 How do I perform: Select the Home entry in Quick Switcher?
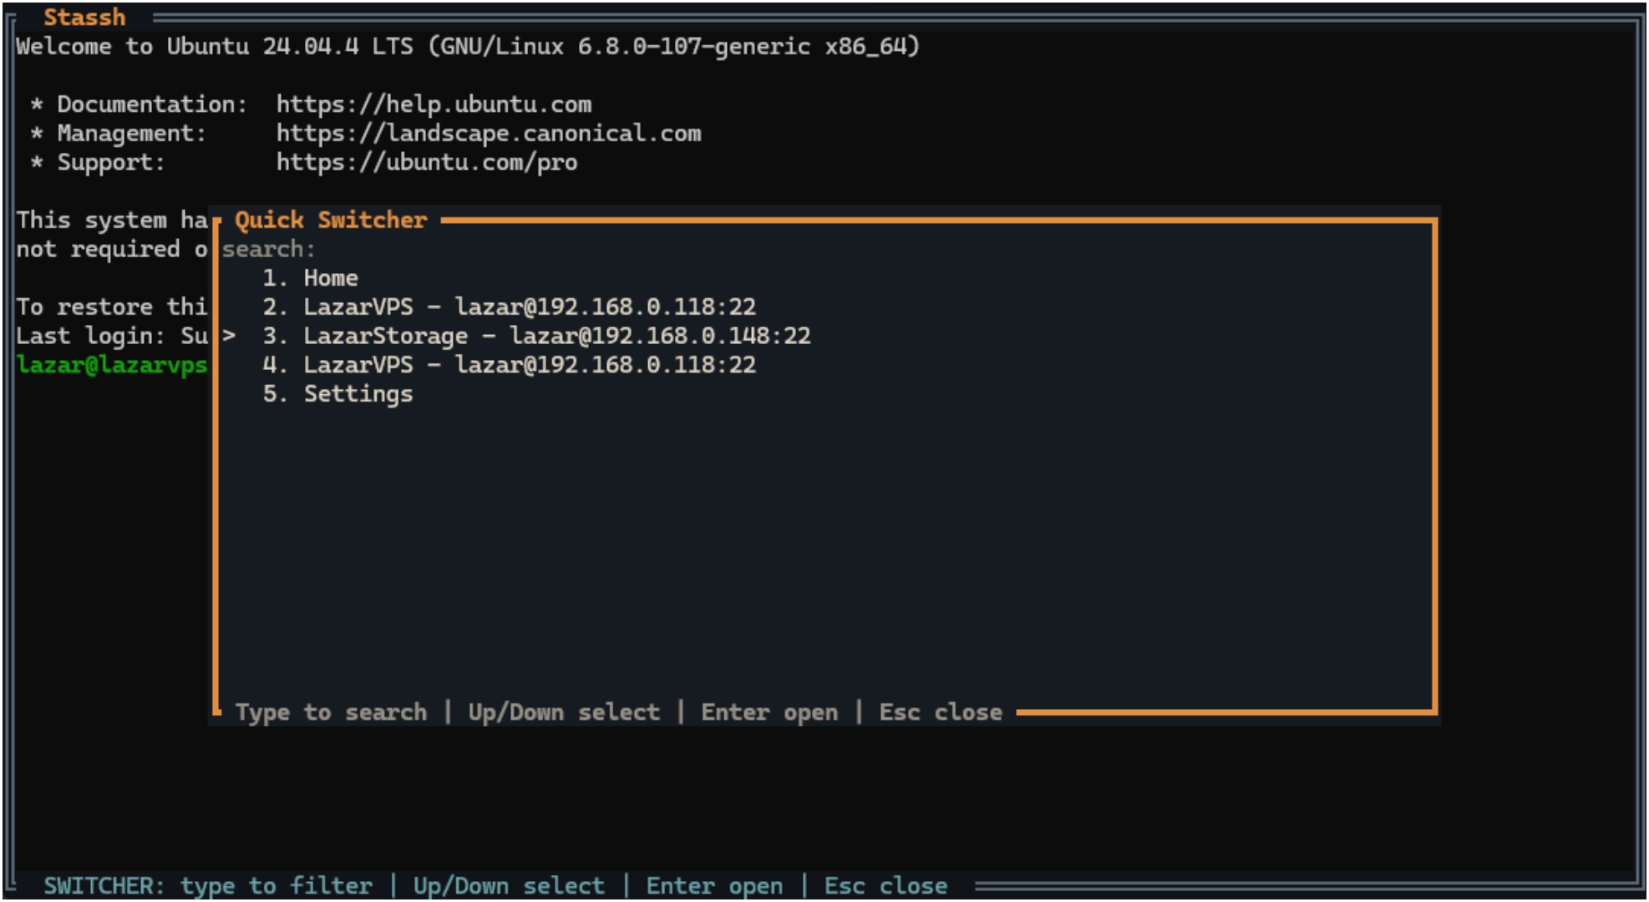point(331,277)
